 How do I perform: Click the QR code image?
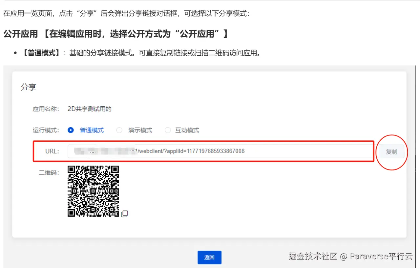(x=93, y=191)
